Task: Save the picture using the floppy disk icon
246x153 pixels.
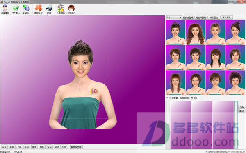Action: point(26,9)
